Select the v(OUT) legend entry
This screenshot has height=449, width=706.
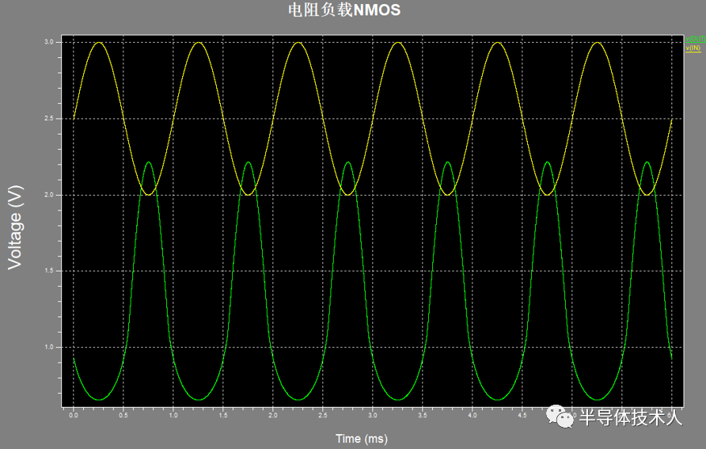pos(696,39)
